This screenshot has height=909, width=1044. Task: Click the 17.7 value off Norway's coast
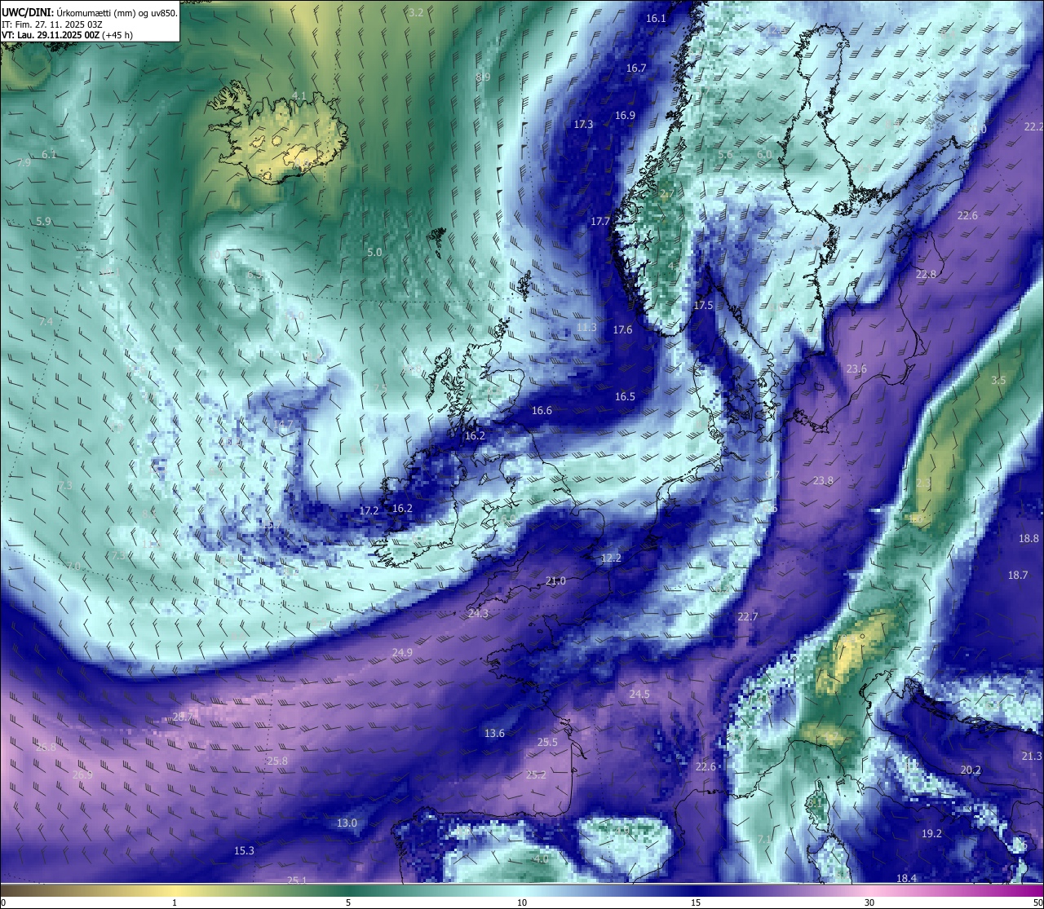click(x=600, y=222)
